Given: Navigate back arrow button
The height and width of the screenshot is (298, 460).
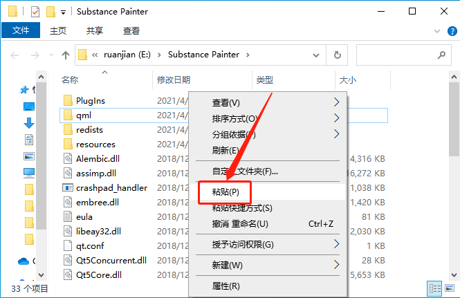Looking at the screenshot, I should click(15, 55).
